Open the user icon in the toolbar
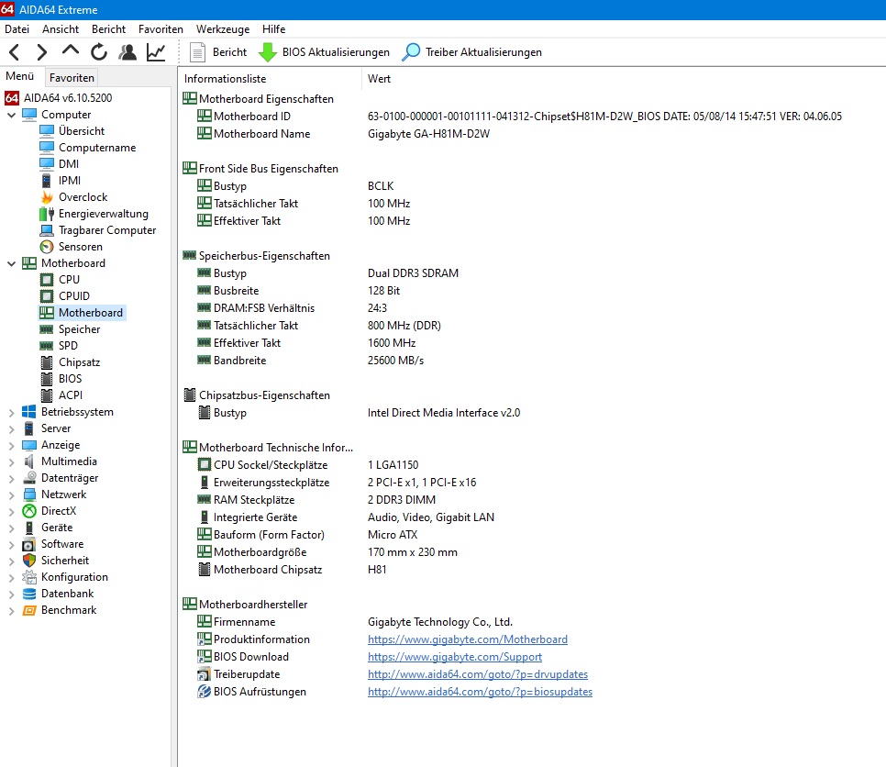Screen dimensions: 886x767 127,52
